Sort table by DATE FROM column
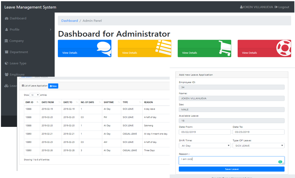The image size is (295, 178). [x=51, y=102]
